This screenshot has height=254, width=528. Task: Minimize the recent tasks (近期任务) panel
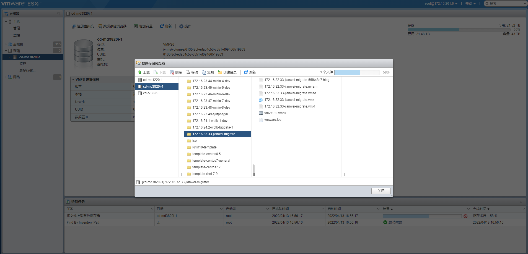coord(521,202)
